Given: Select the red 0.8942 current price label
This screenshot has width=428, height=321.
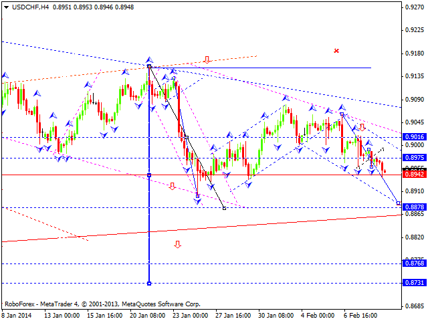Looking at the screenshot, I should [415, 175].
